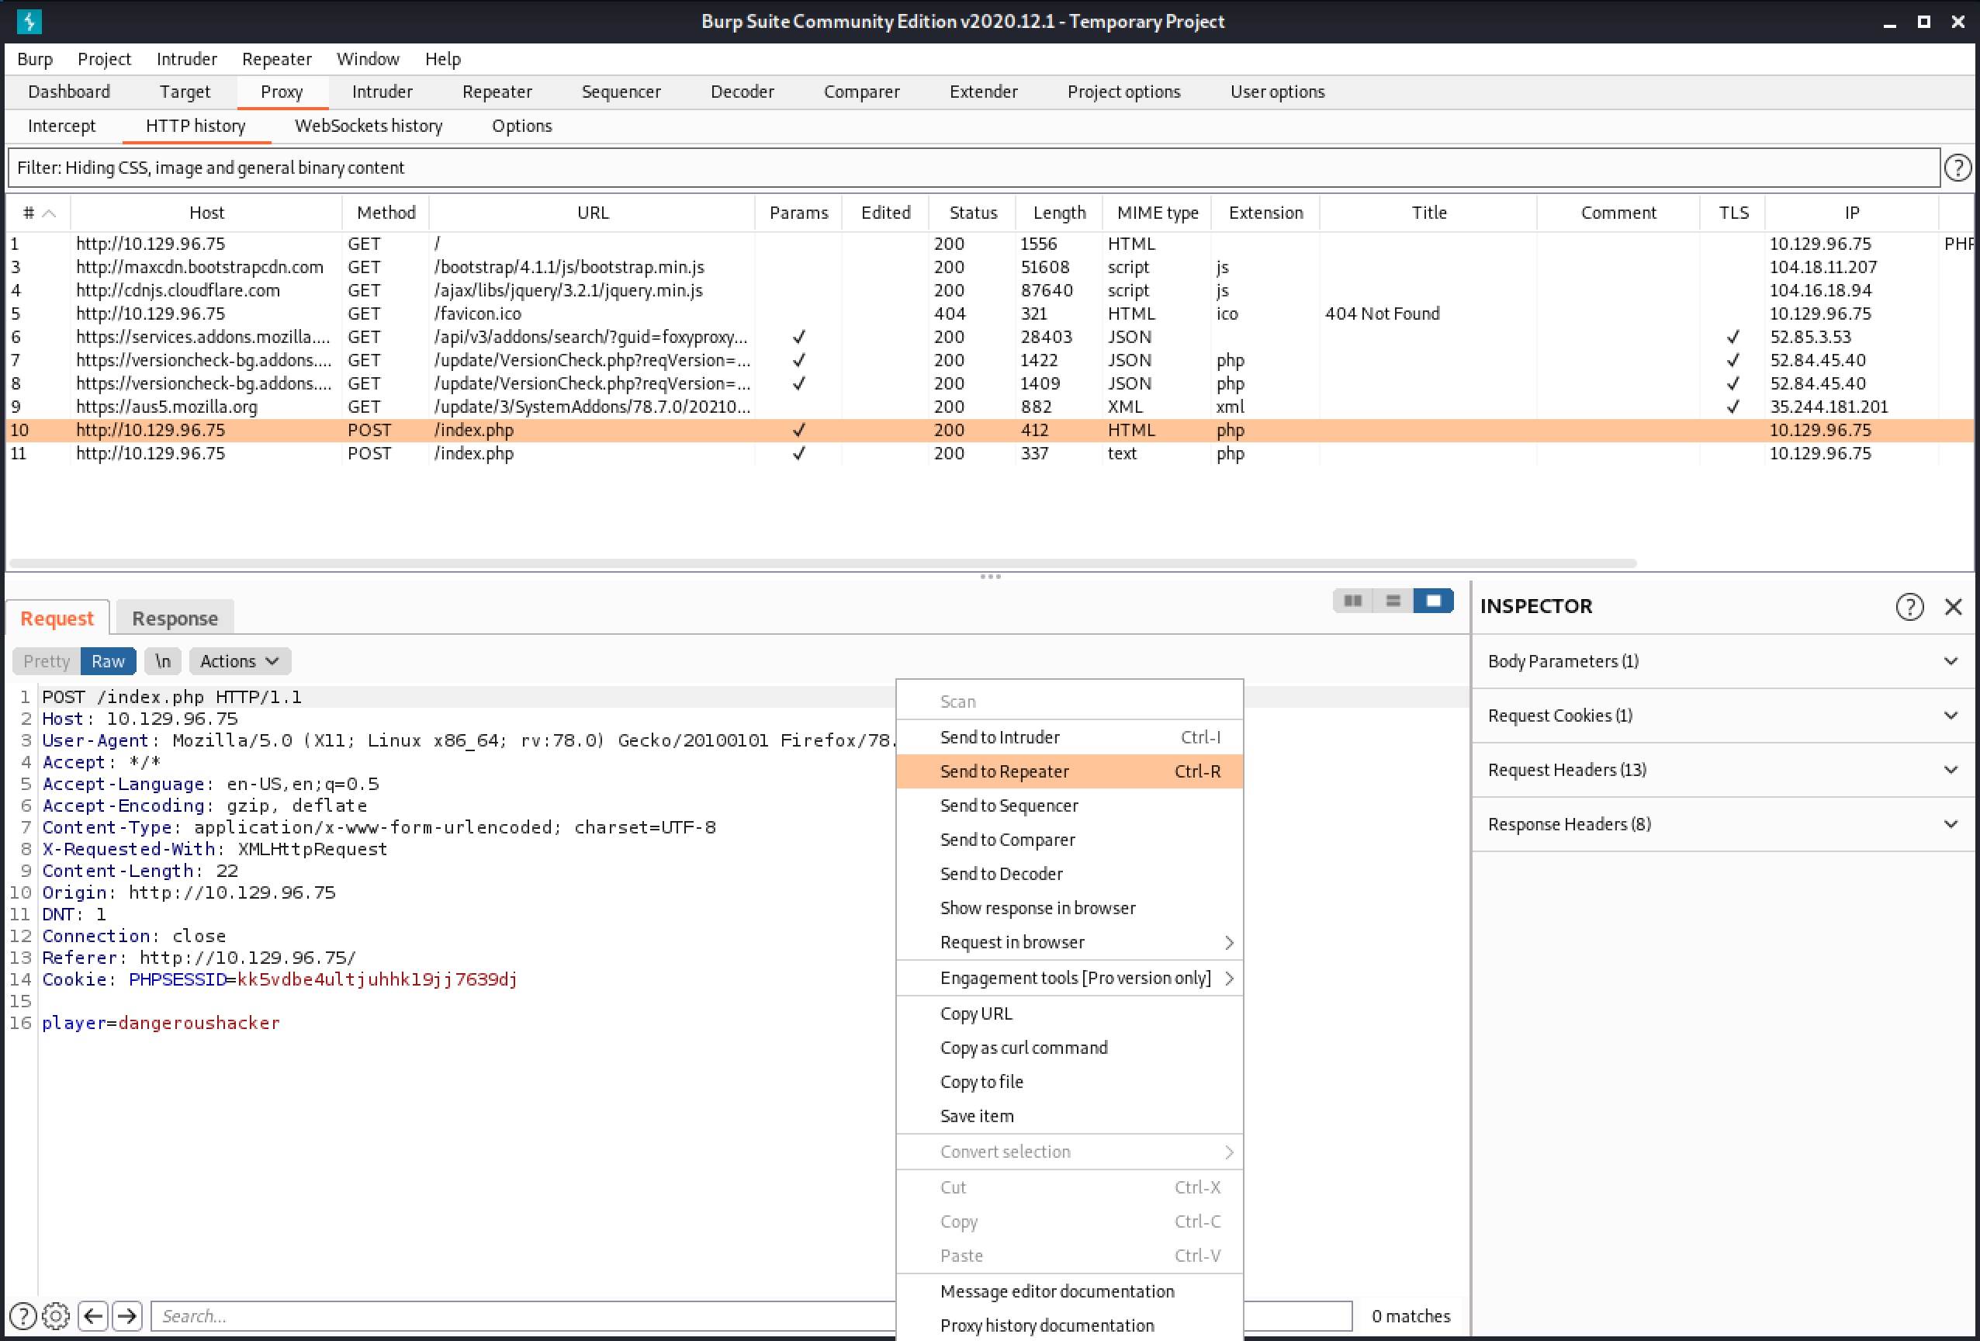Choose Send to Sequencer
Image resolution: width=1980 pixels, height=1341 pixels.
[1070, 806]
